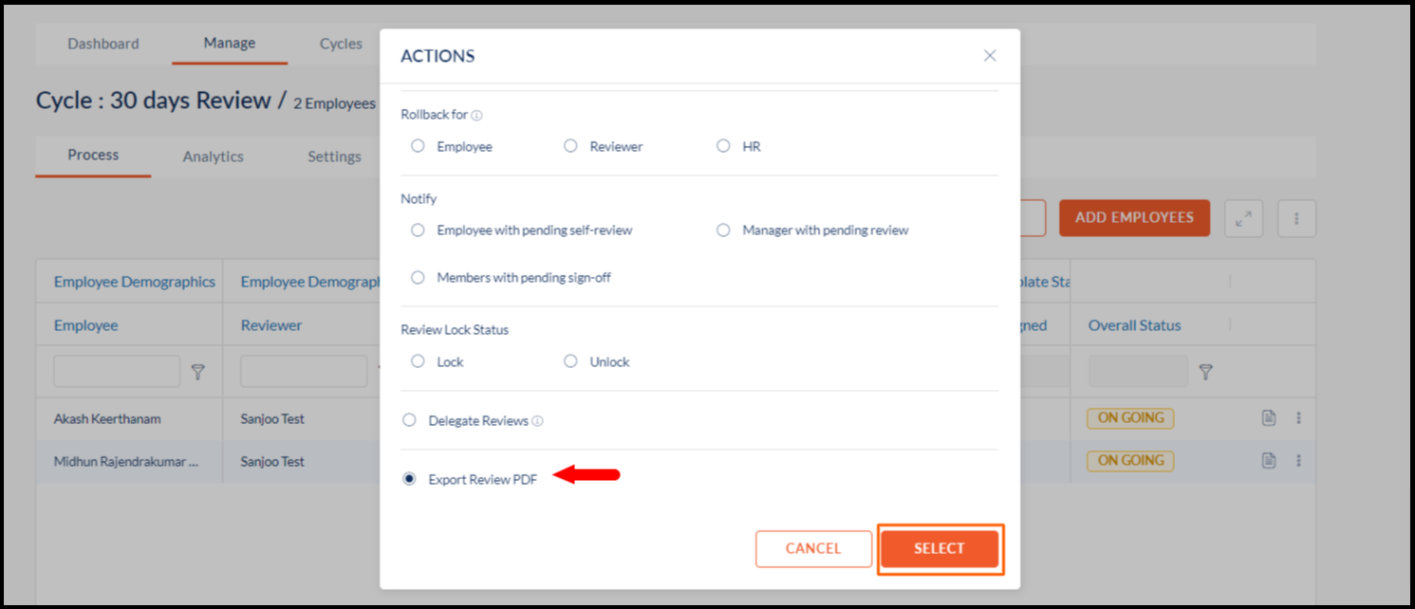Click info icon next to Delegate Reviews

tap(537, 421)
